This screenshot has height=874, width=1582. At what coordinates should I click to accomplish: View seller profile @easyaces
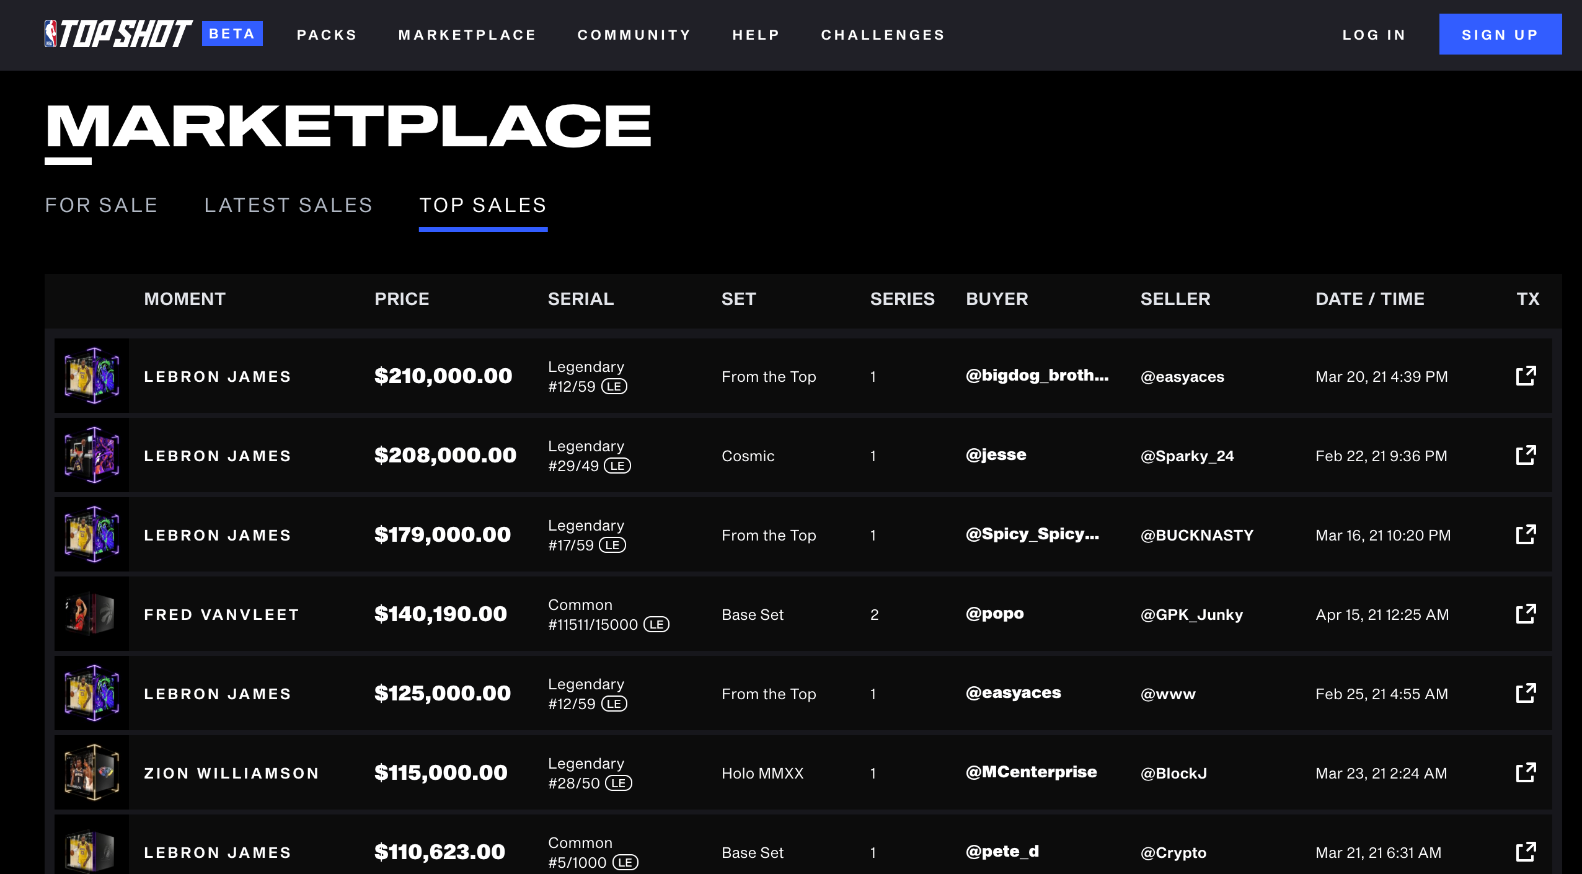point(1182,376)
